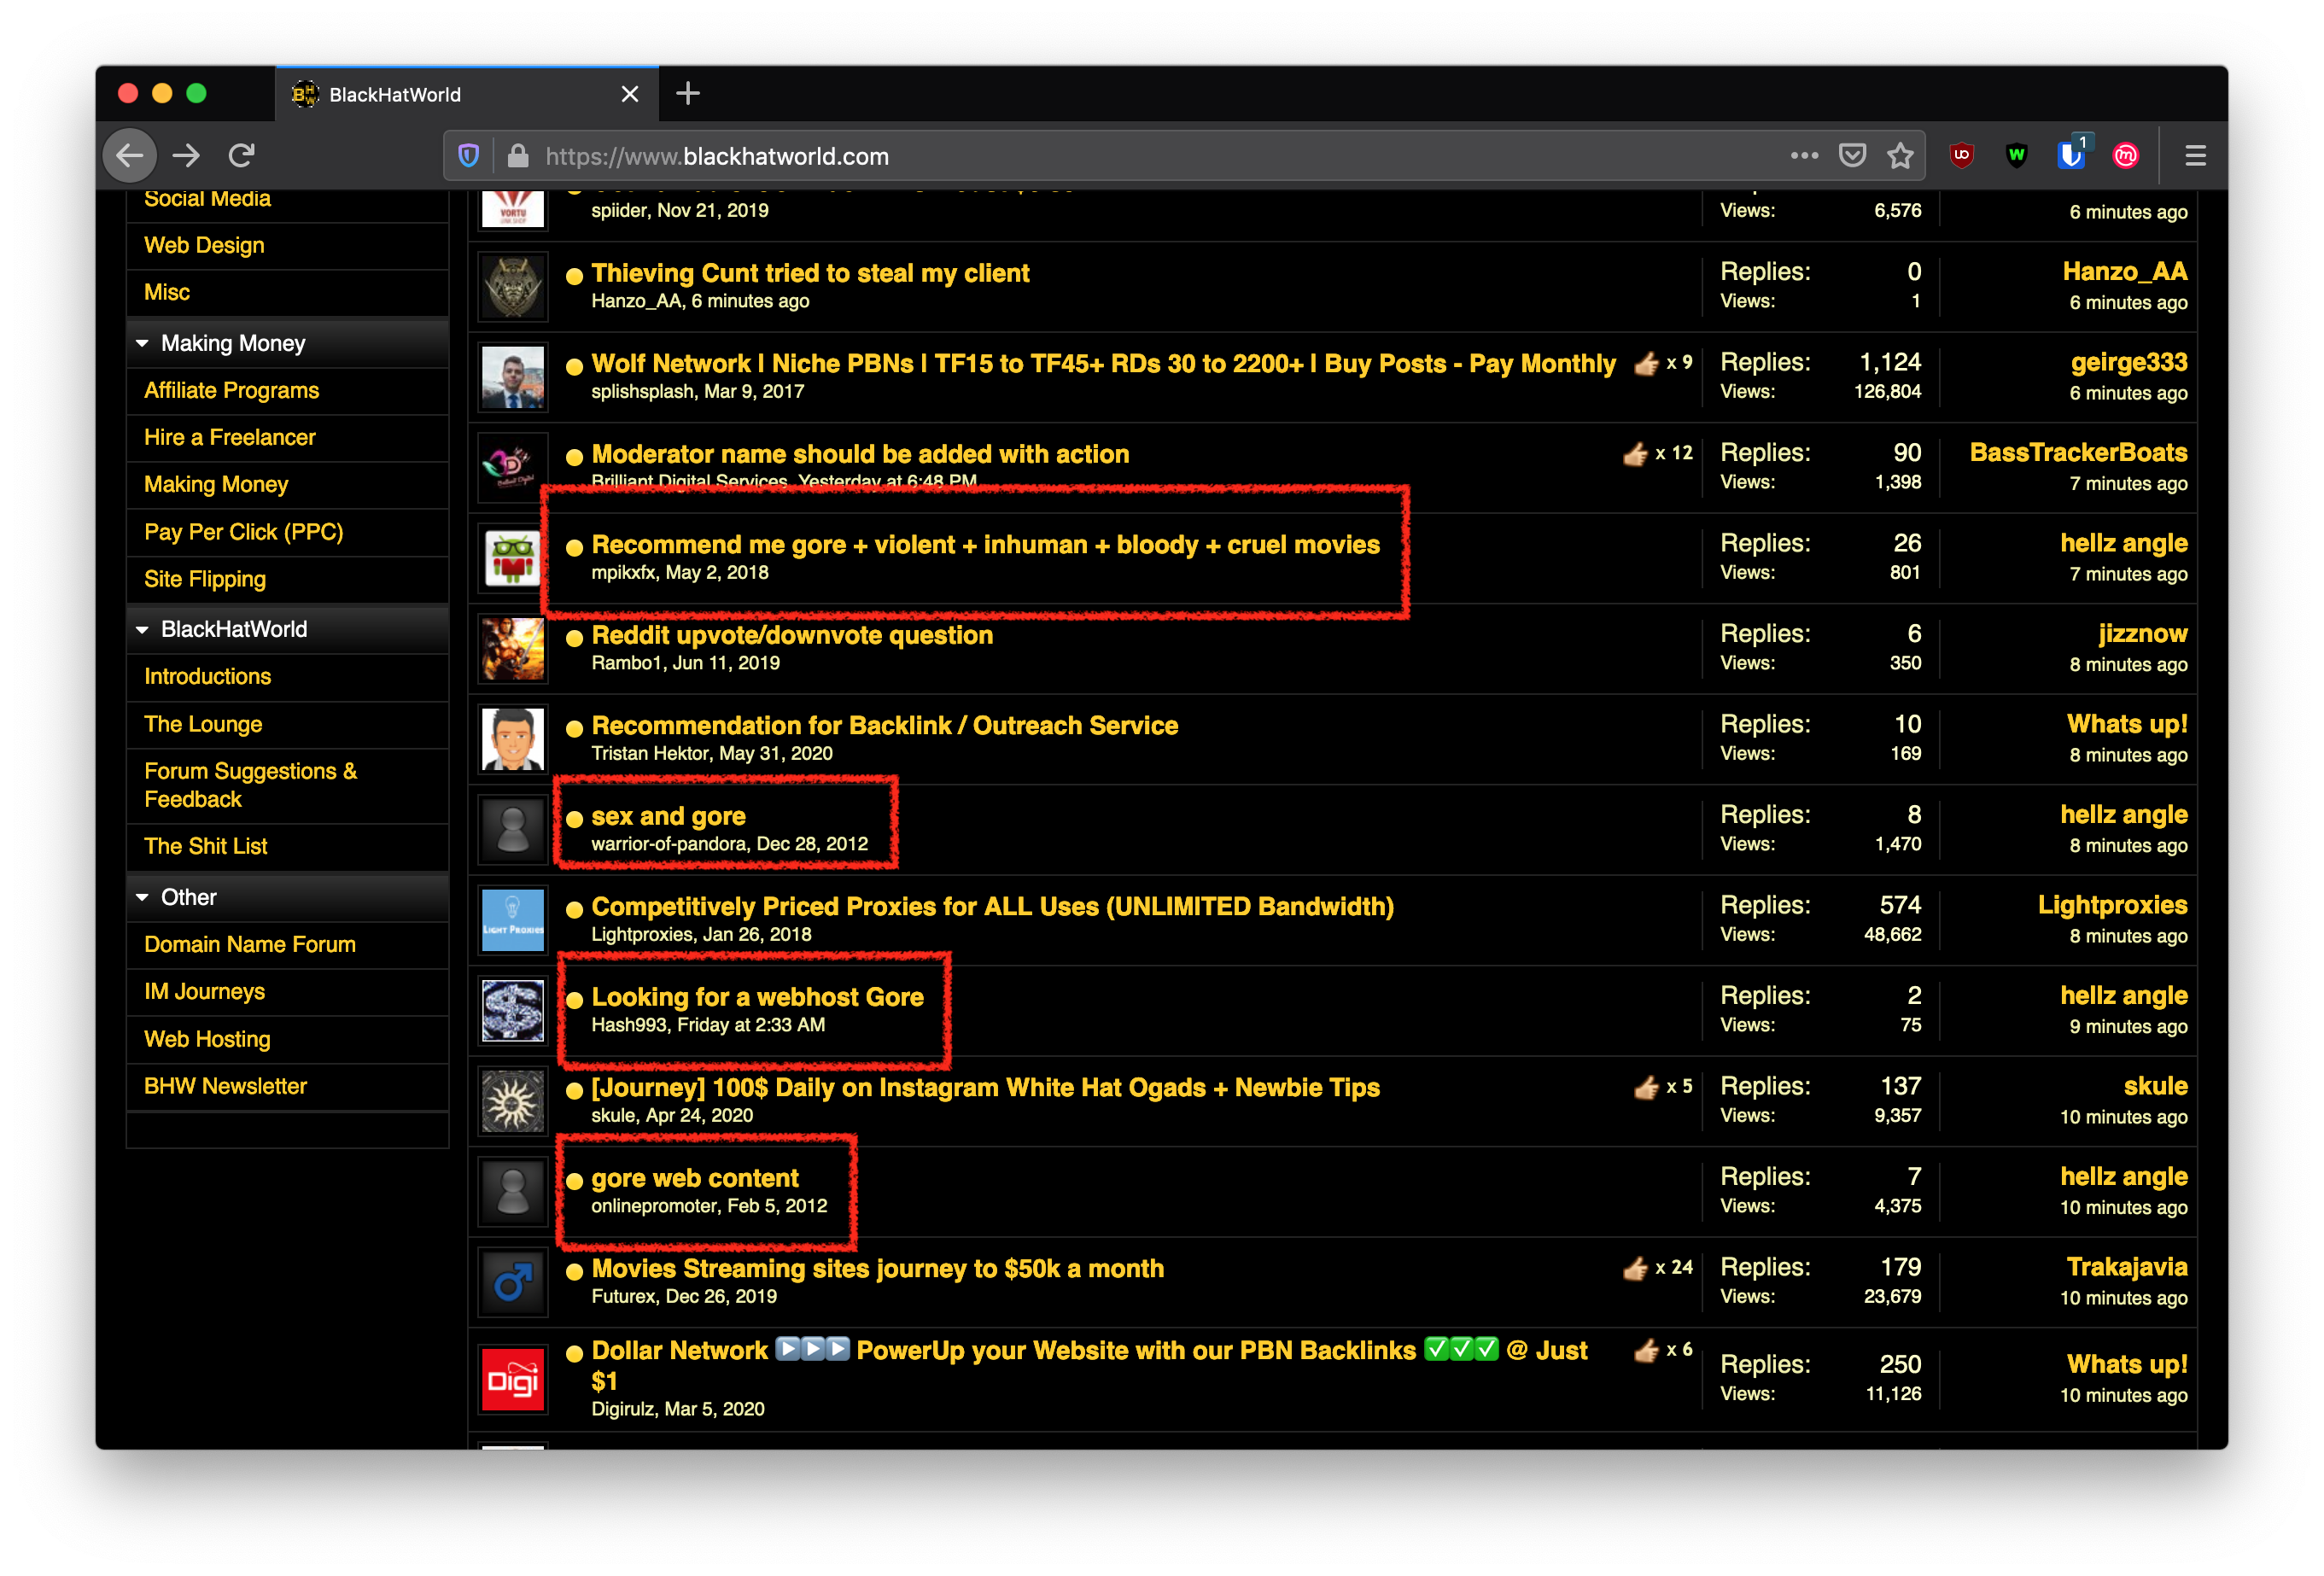Open Wolf Network Niche PBNs thread
The image size is (2324, 1576).
(1103, 364)
